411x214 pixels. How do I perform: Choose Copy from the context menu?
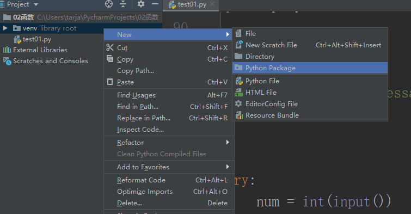pos(168,59)
